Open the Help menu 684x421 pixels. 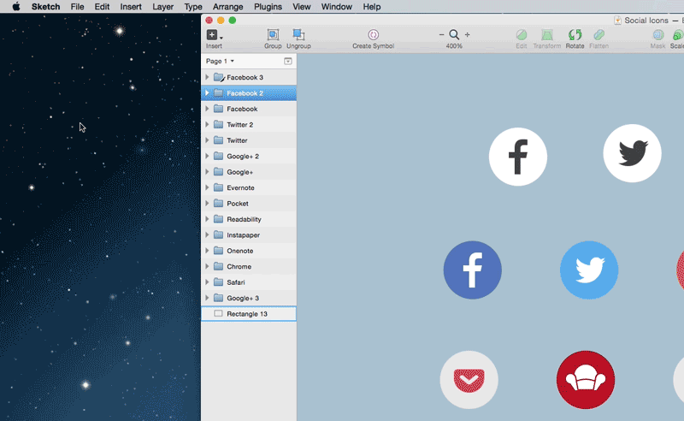[x=372, y=7]
